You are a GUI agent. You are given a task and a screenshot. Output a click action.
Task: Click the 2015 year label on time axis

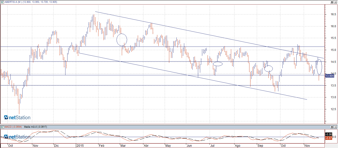[80, 146]
